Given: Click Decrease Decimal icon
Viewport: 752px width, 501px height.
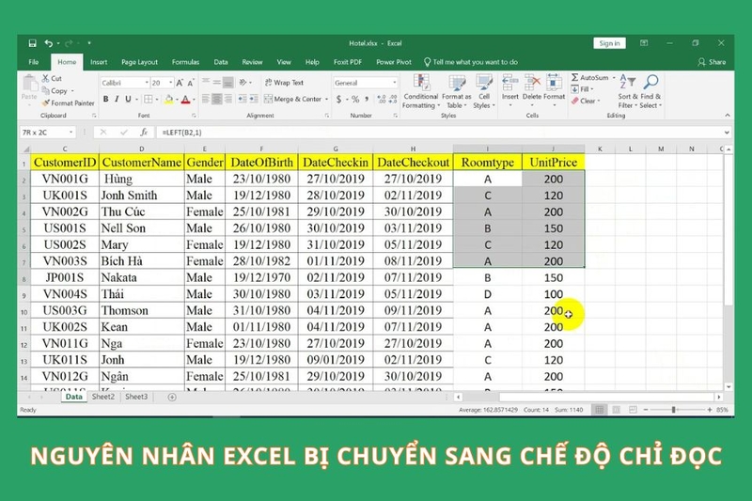Looking at the screenshot, I should [393, 100].
